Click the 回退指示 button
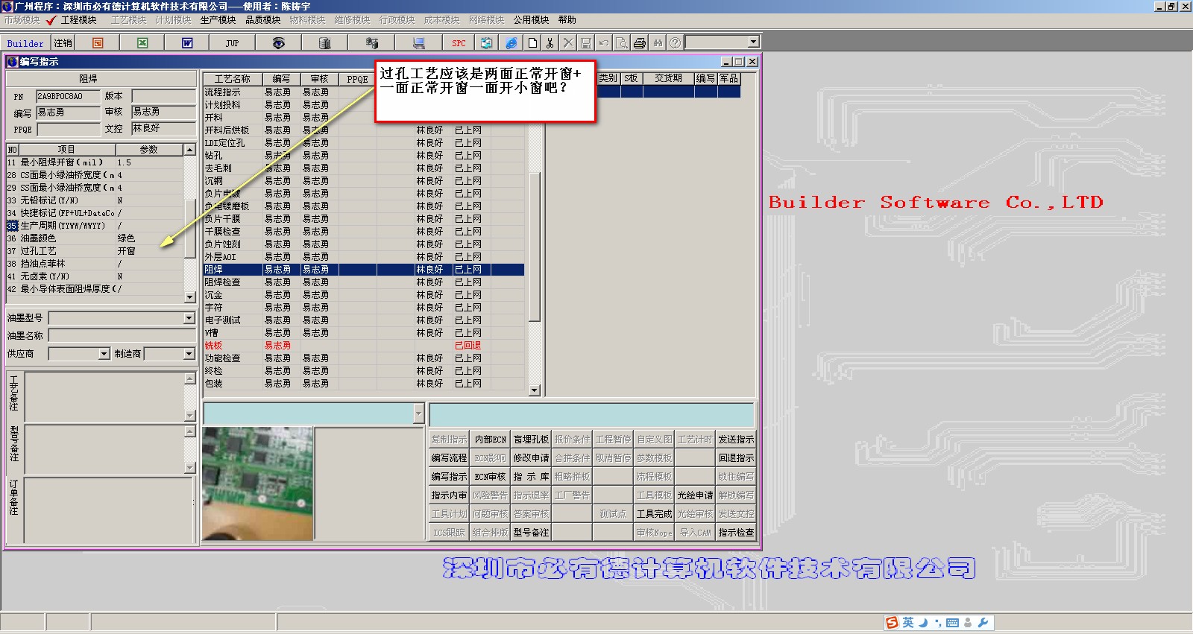The width and height of the screenshot is (1193, 634). tap(736, 458)
